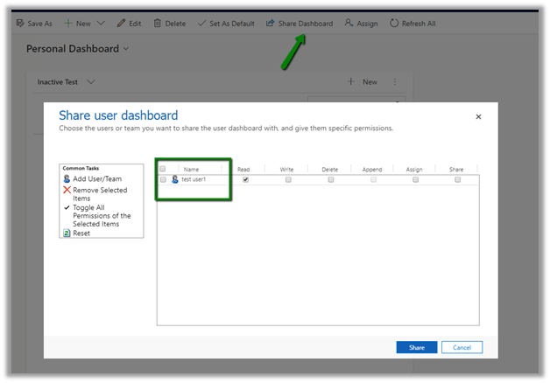Uncheck Read permission for test user1
This screenshot has width=550, height=383.
246,179
